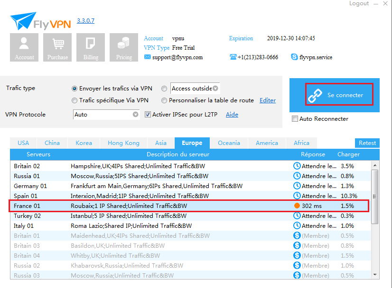Click the email envelope icon
This screenshot has width=392, height=288.
point(148,57)
